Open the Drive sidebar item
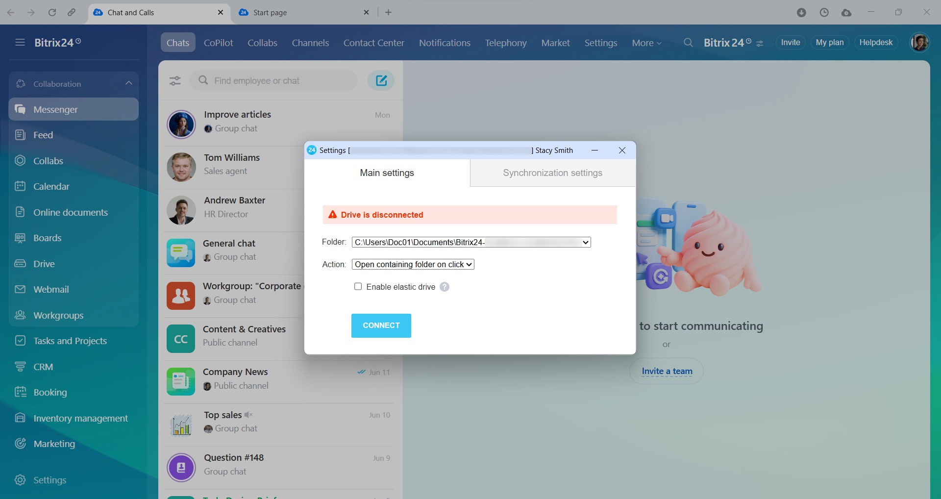The height and width of the screenshot is (499, 941). click(44, 264)
